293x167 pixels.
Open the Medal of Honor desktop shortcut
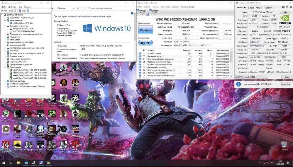[17, 116]
